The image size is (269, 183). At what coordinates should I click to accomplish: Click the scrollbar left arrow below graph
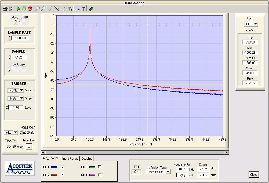tap(43, 152)
